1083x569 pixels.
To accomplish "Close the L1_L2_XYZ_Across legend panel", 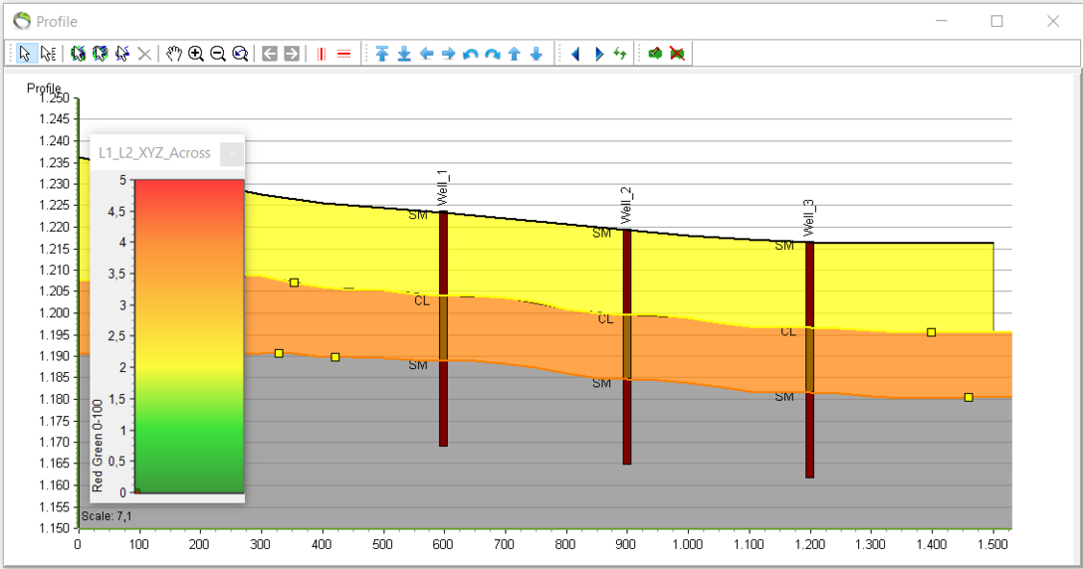I will (x=231, y=154).
